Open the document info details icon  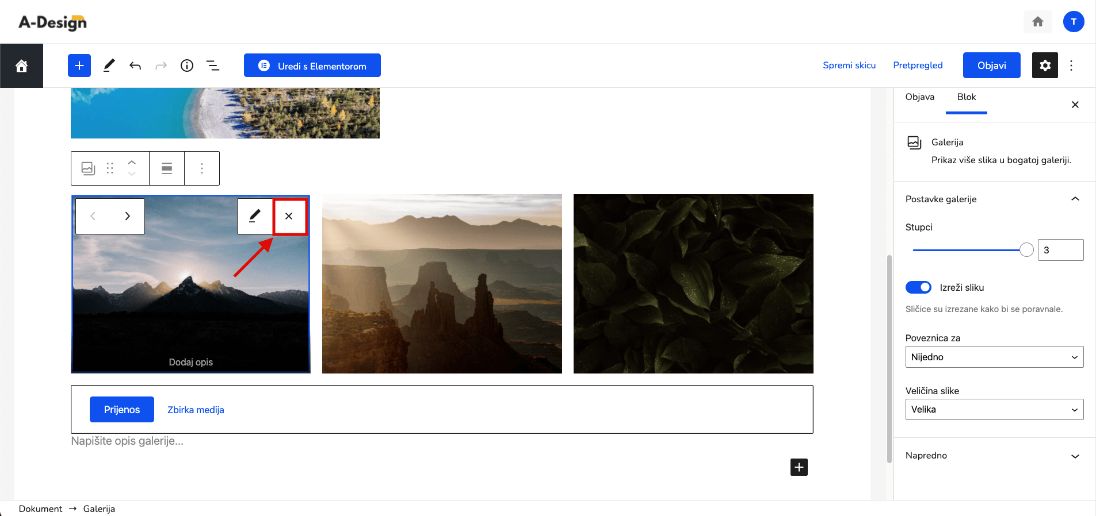pyautogui.click(x=187, y=66)
